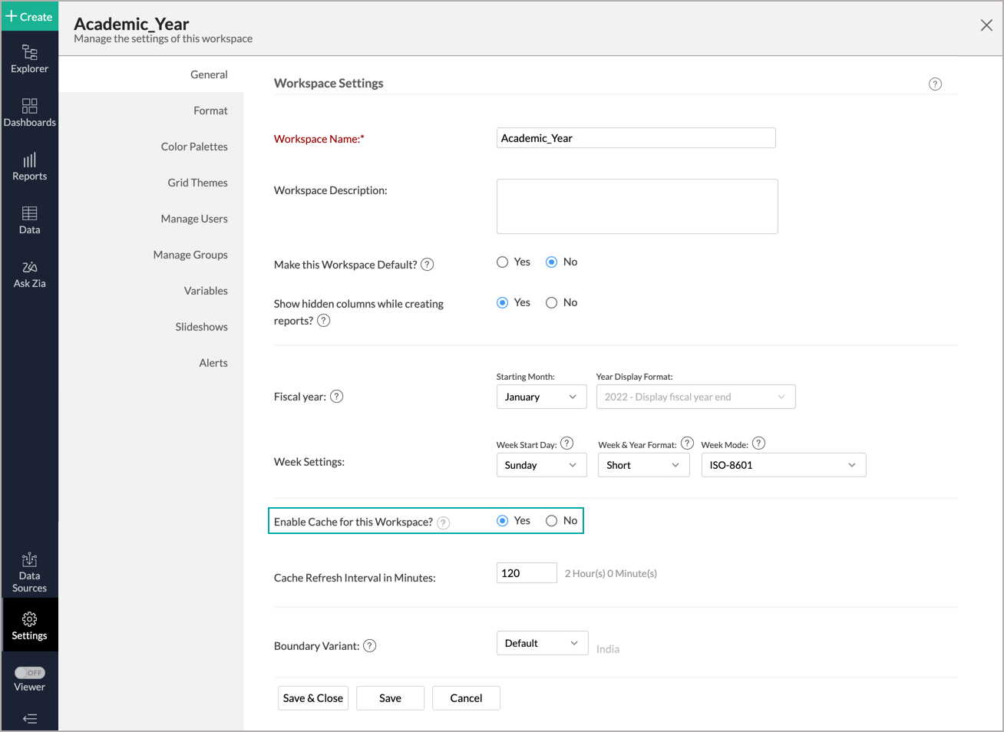Click the Cache Refresh Interval field
This screenshot has height=732, width=1004.
point(527,573)
